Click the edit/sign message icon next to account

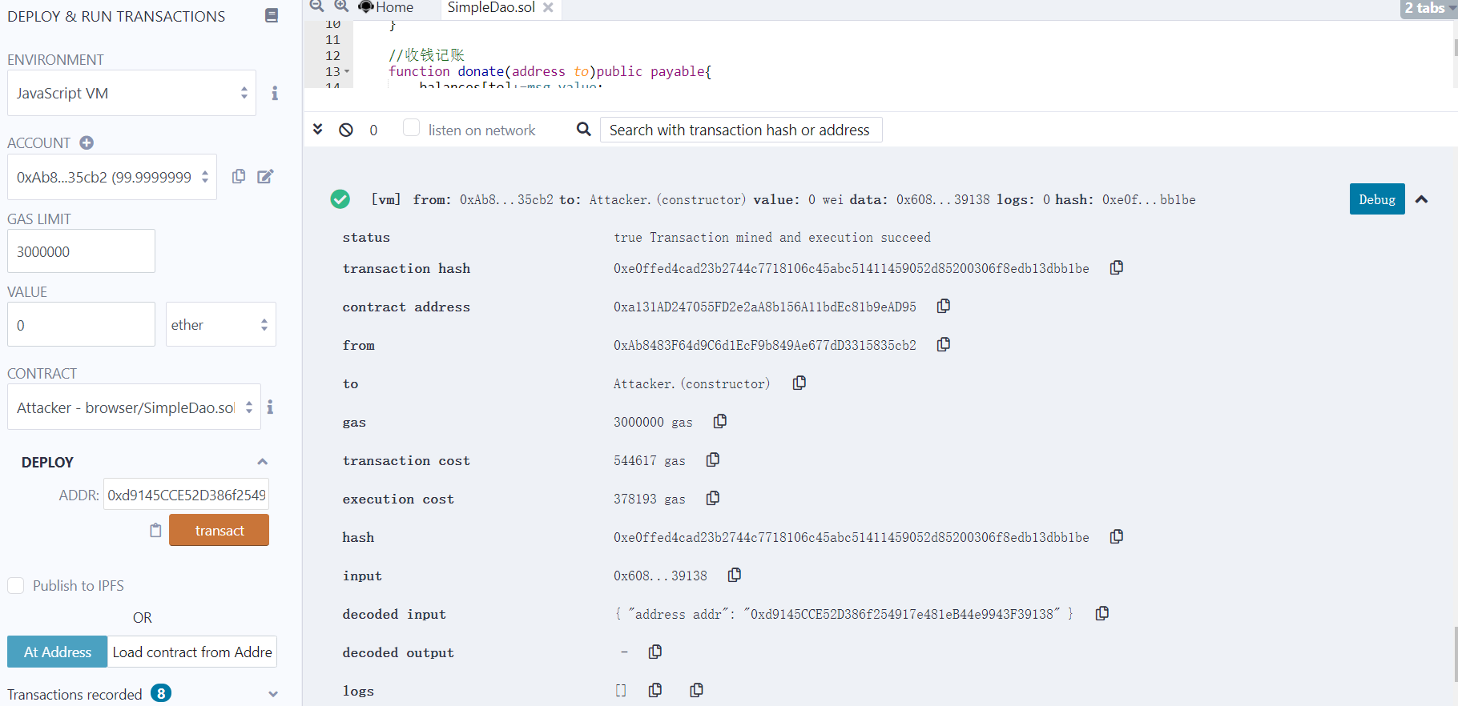(265, 176)
